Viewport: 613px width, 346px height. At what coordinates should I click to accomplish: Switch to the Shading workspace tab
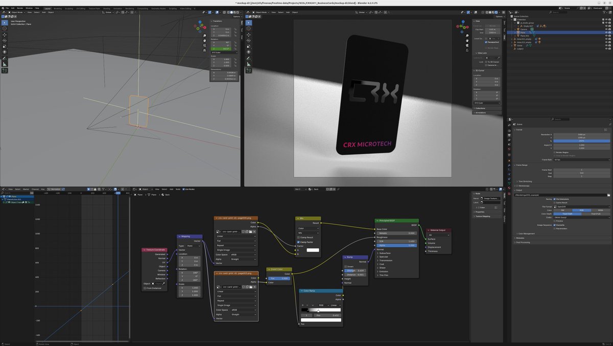[106, 8]
